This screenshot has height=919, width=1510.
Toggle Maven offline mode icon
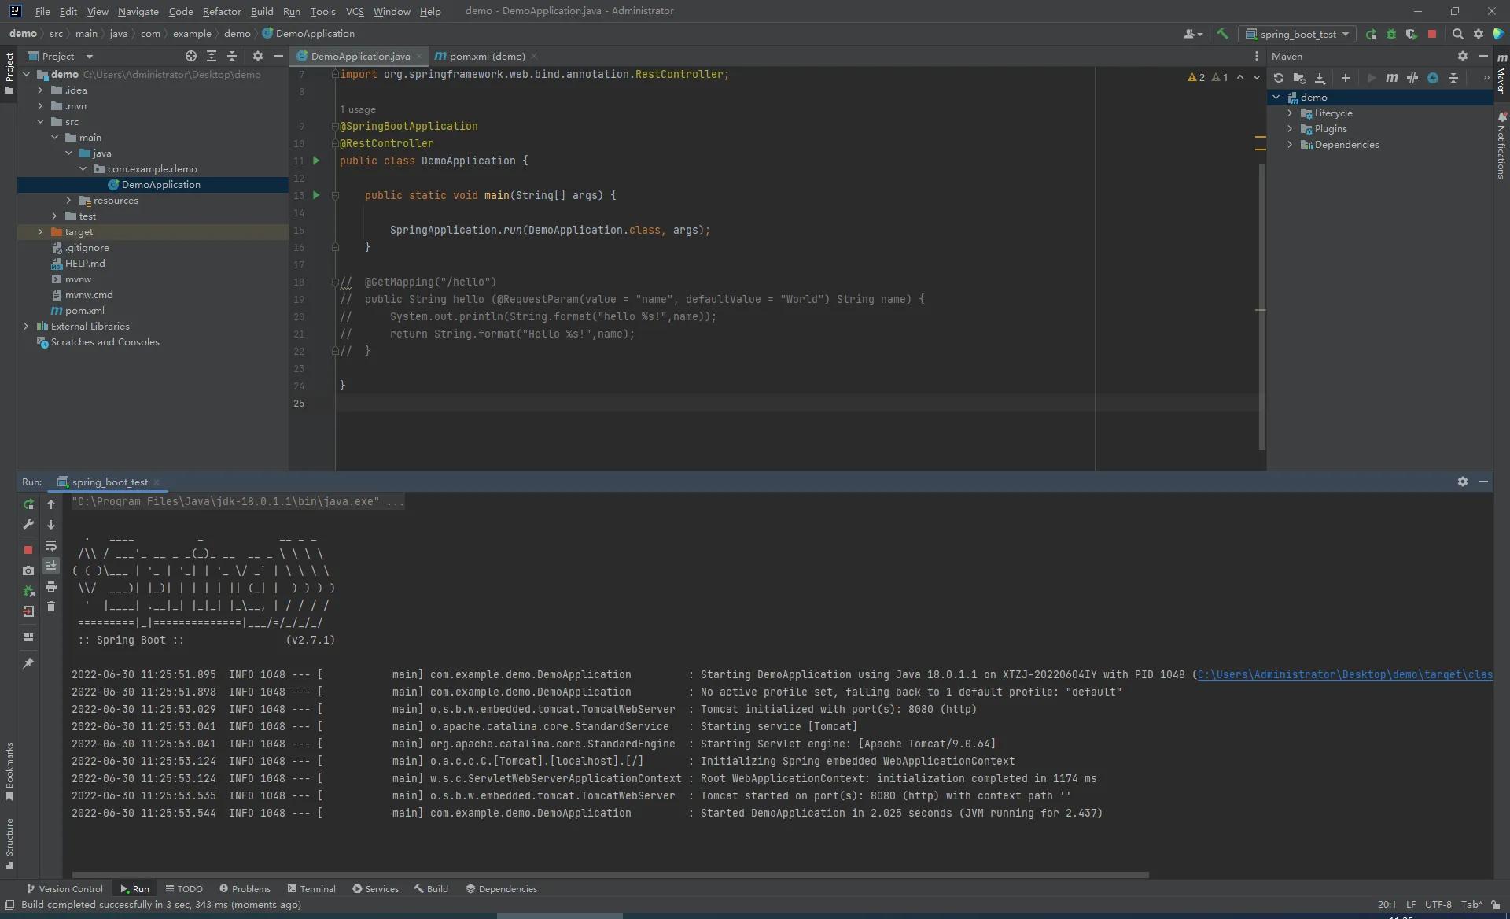pyautogui.click(x=1412, y=78)
